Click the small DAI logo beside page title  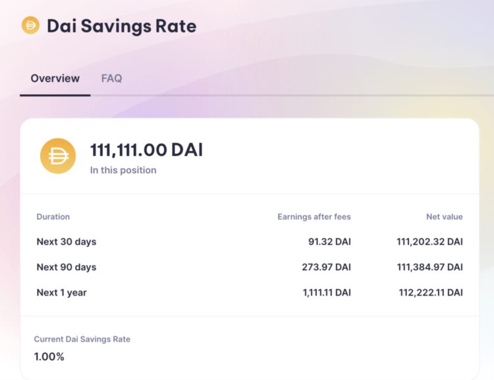click(30, 26)
